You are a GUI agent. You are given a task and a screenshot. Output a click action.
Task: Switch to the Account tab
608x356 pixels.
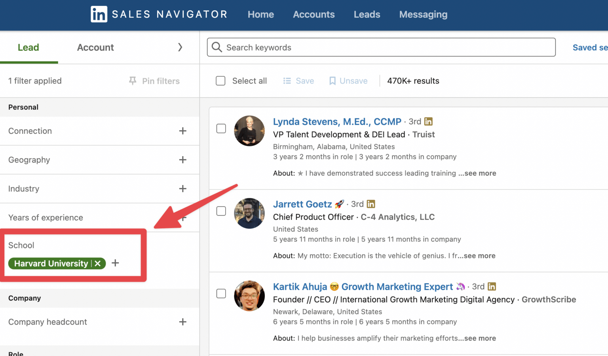(95, 47)
